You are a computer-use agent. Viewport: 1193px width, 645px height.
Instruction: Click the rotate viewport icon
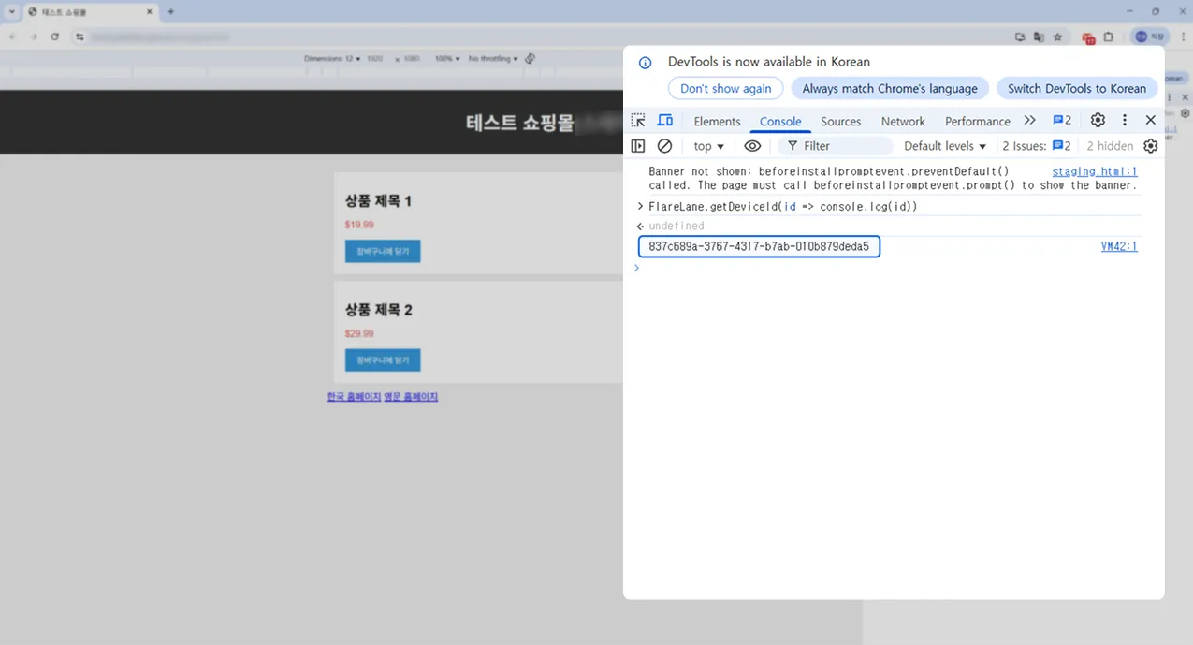531,59
